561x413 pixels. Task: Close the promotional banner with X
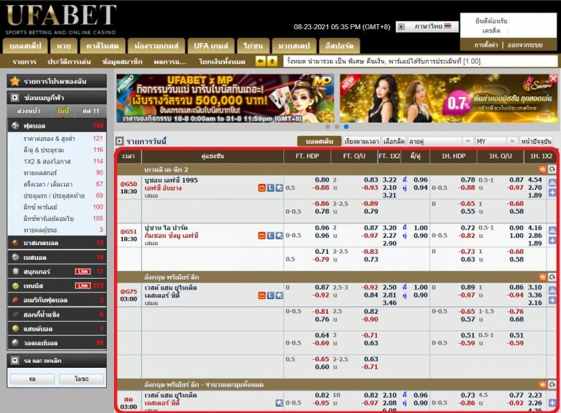(x=553, y=79)
